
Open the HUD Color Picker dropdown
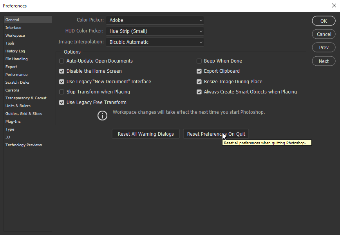[155, 31]
